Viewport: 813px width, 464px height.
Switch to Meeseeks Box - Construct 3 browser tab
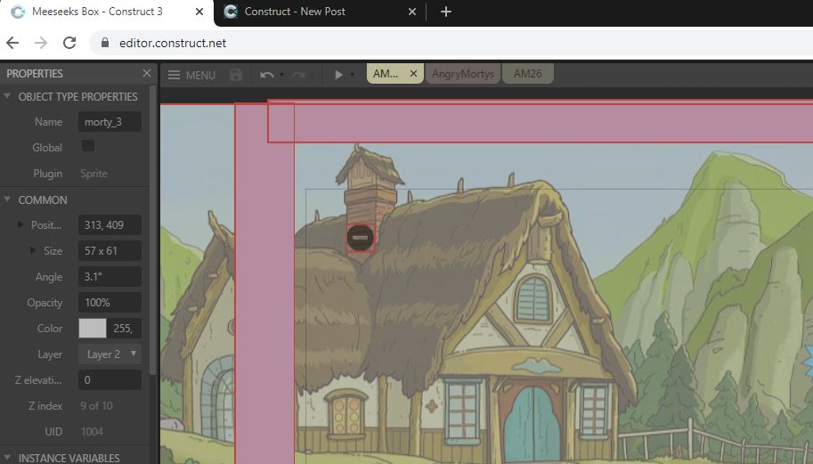[x=96, y=12]
